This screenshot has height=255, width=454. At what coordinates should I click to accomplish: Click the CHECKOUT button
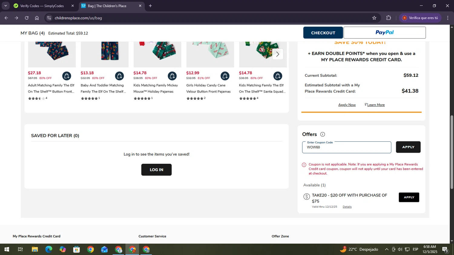[323, 33]
